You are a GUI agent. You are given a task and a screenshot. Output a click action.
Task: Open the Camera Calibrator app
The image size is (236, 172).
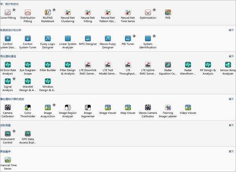[x=7, y=107]
